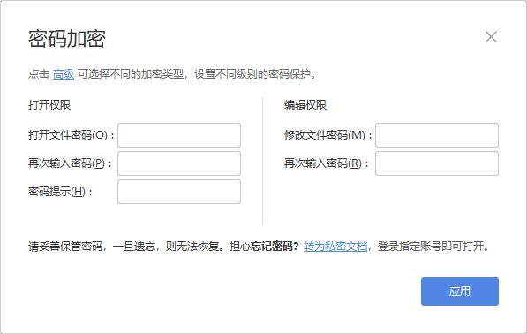Click the bold 忘记密码? text

click(x=275, y=247)
